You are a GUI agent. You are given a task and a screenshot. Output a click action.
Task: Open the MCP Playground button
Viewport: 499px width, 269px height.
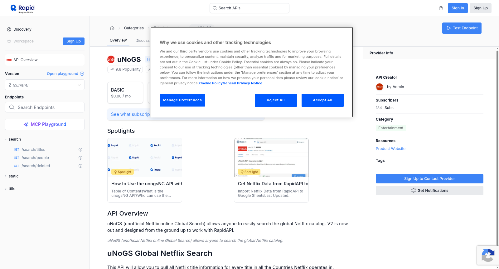pyautogui.click(x=45, y=124)
